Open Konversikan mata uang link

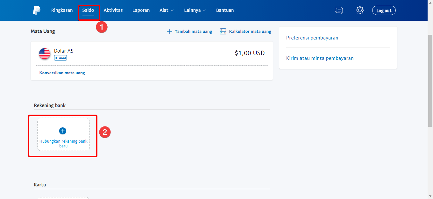(x=62, y=73)
